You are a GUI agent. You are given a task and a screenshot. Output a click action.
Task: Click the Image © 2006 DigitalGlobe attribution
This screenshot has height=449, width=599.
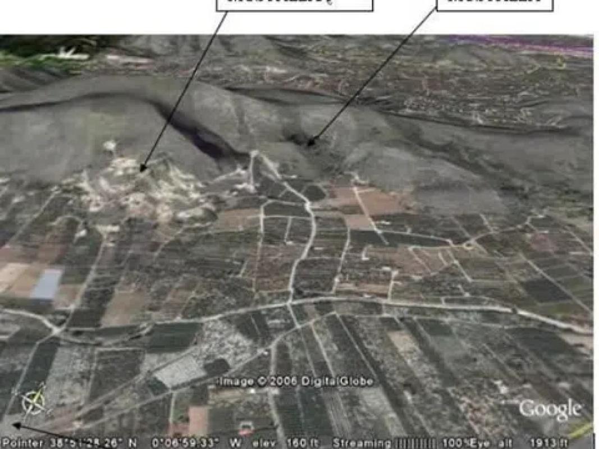coord(296,382)
